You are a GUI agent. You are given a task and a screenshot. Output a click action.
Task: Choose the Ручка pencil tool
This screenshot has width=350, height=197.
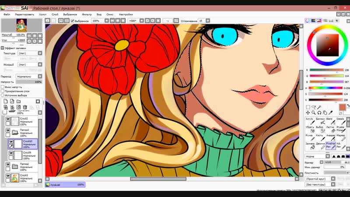pos(310,137)
